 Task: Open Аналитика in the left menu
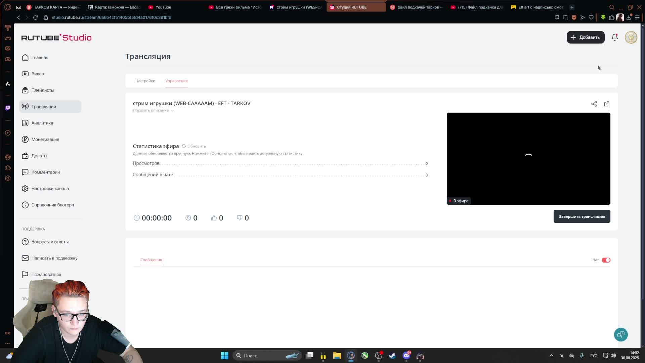click(x=42, y=123)
